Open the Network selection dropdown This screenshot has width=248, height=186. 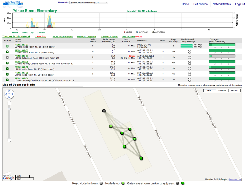click(x=89, y=3)
